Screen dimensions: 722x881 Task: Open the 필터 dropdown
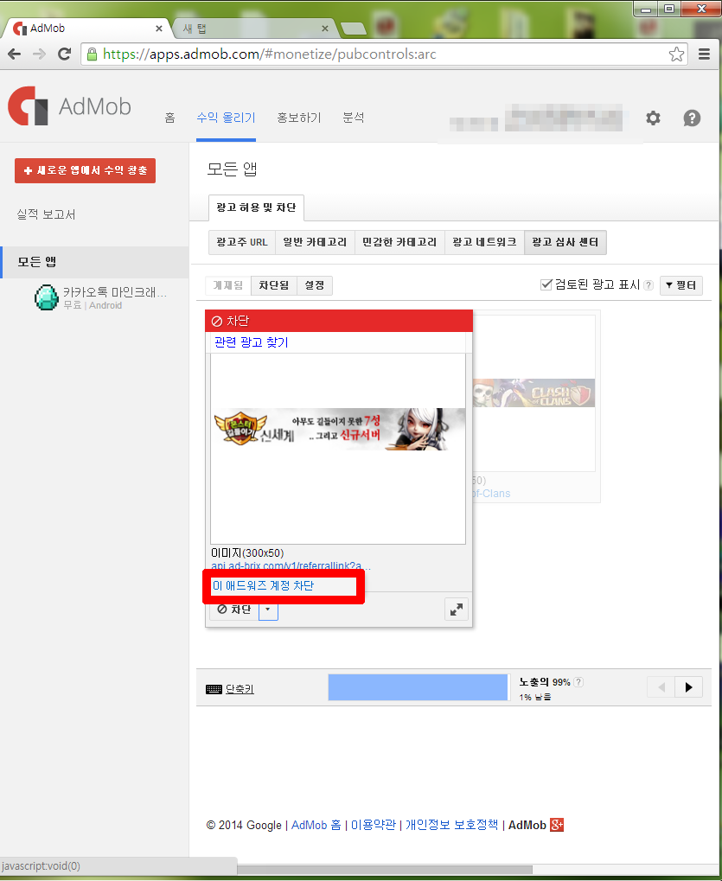681,285
